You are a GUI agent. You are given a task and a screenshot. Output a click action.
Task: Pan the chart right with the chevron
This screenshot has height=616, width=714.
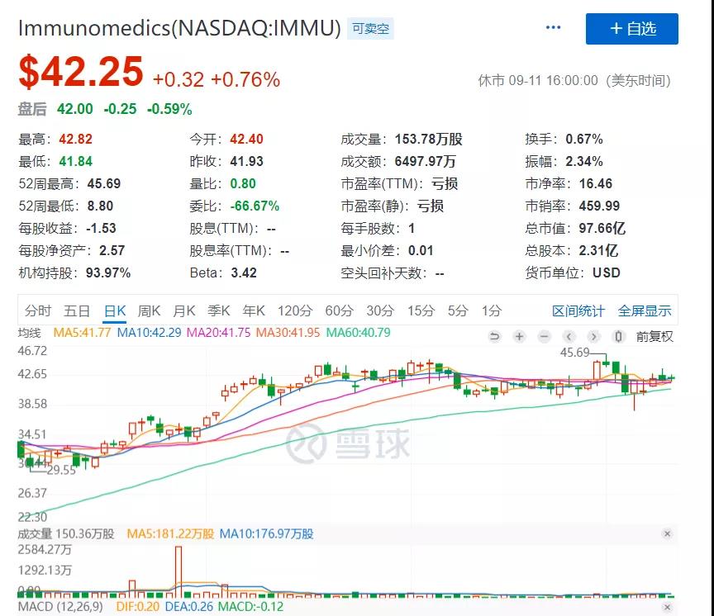pyautogui.click(x=593, y=336)
